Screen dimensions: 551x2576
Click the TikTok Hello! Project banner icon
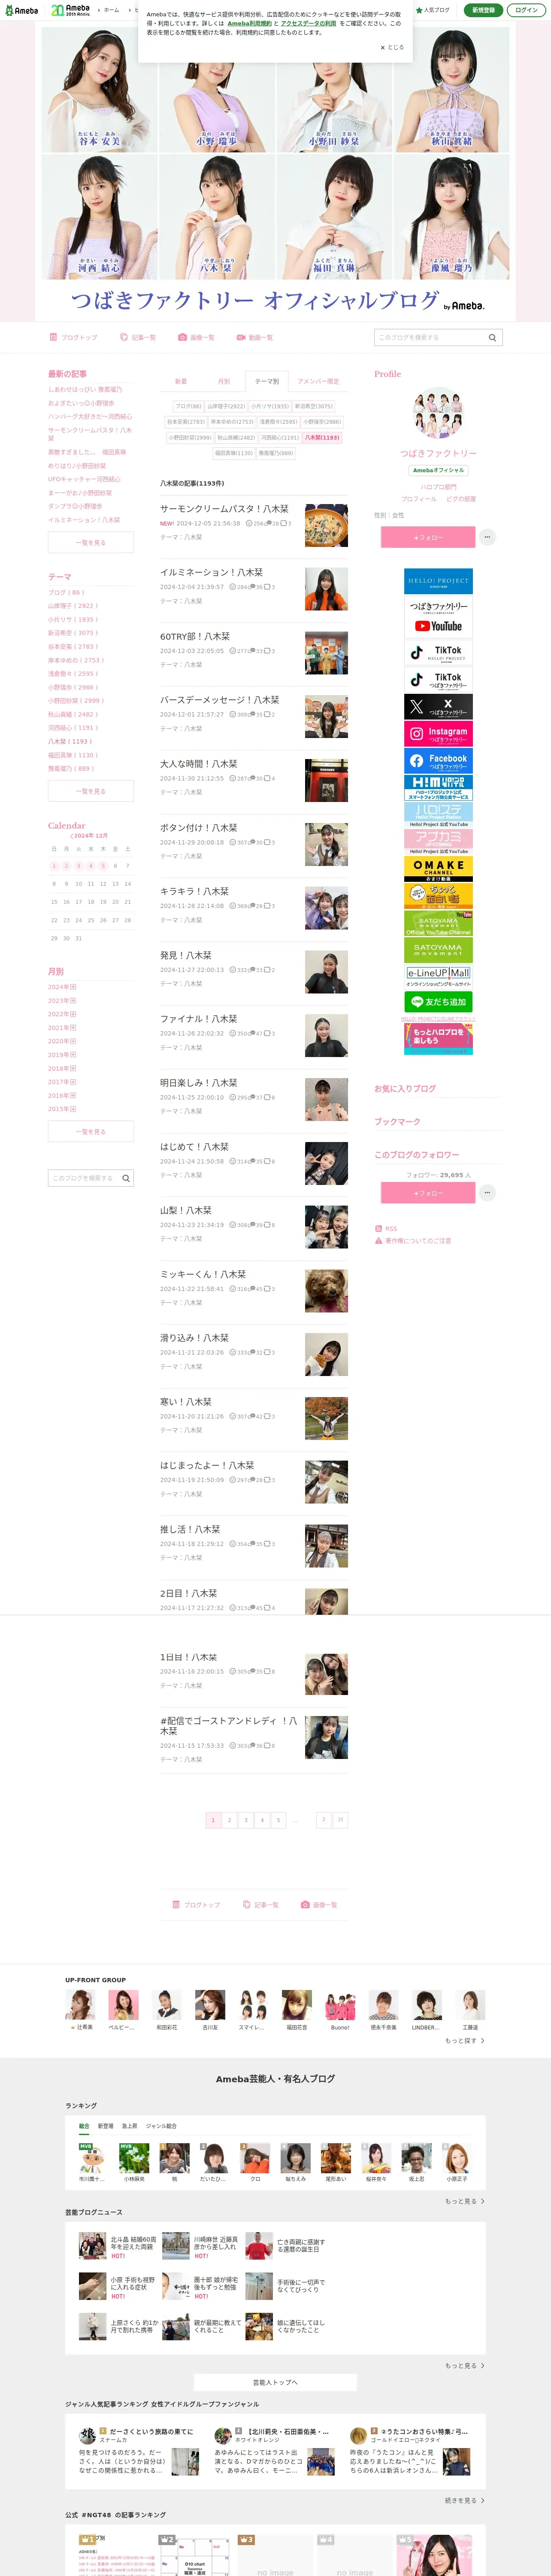(438, 653)
